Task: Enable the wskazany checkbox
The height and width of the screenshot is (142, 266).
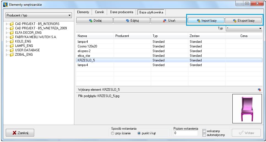Action: coord(204,131)
